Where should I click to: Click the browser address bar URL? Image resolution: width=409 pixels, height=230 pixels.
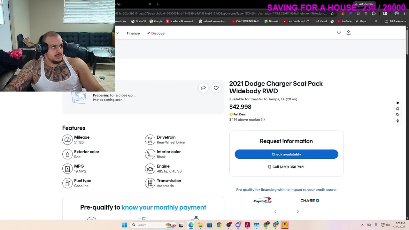coord(221,13)
